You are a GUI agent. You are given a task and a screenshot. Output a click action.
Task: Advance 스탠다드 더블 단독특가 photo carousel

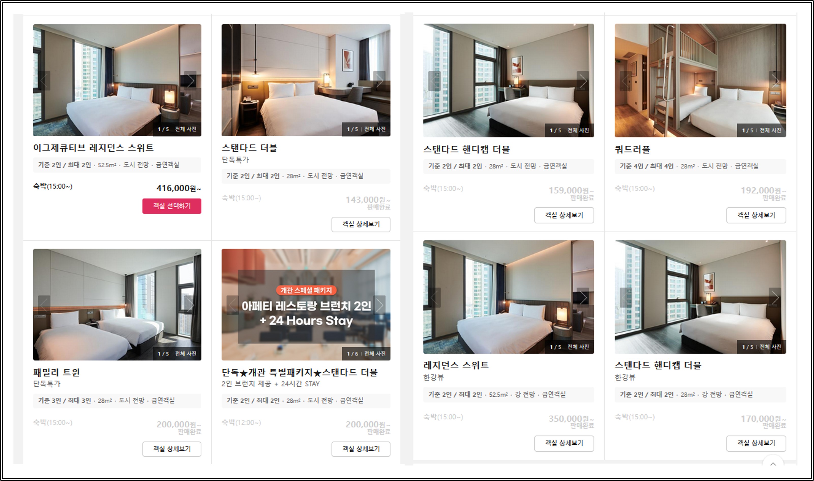[379, 80]
